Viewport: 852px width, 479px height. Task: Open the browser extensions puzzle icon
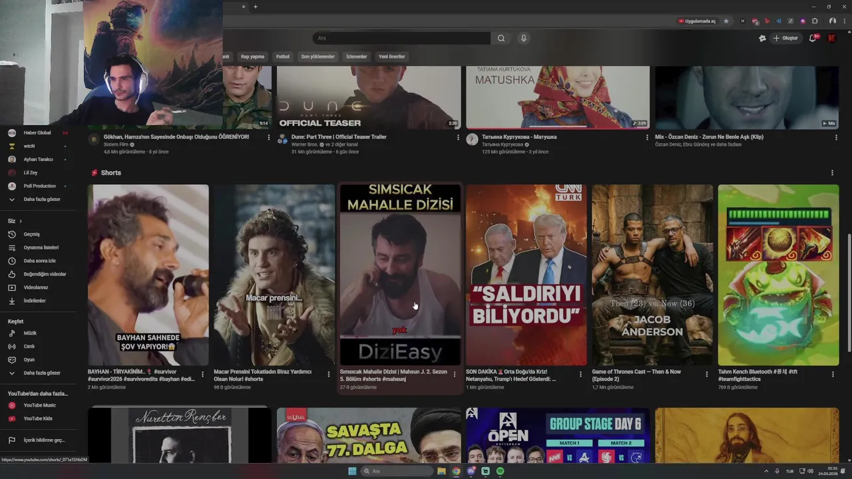tap(815, 21)
